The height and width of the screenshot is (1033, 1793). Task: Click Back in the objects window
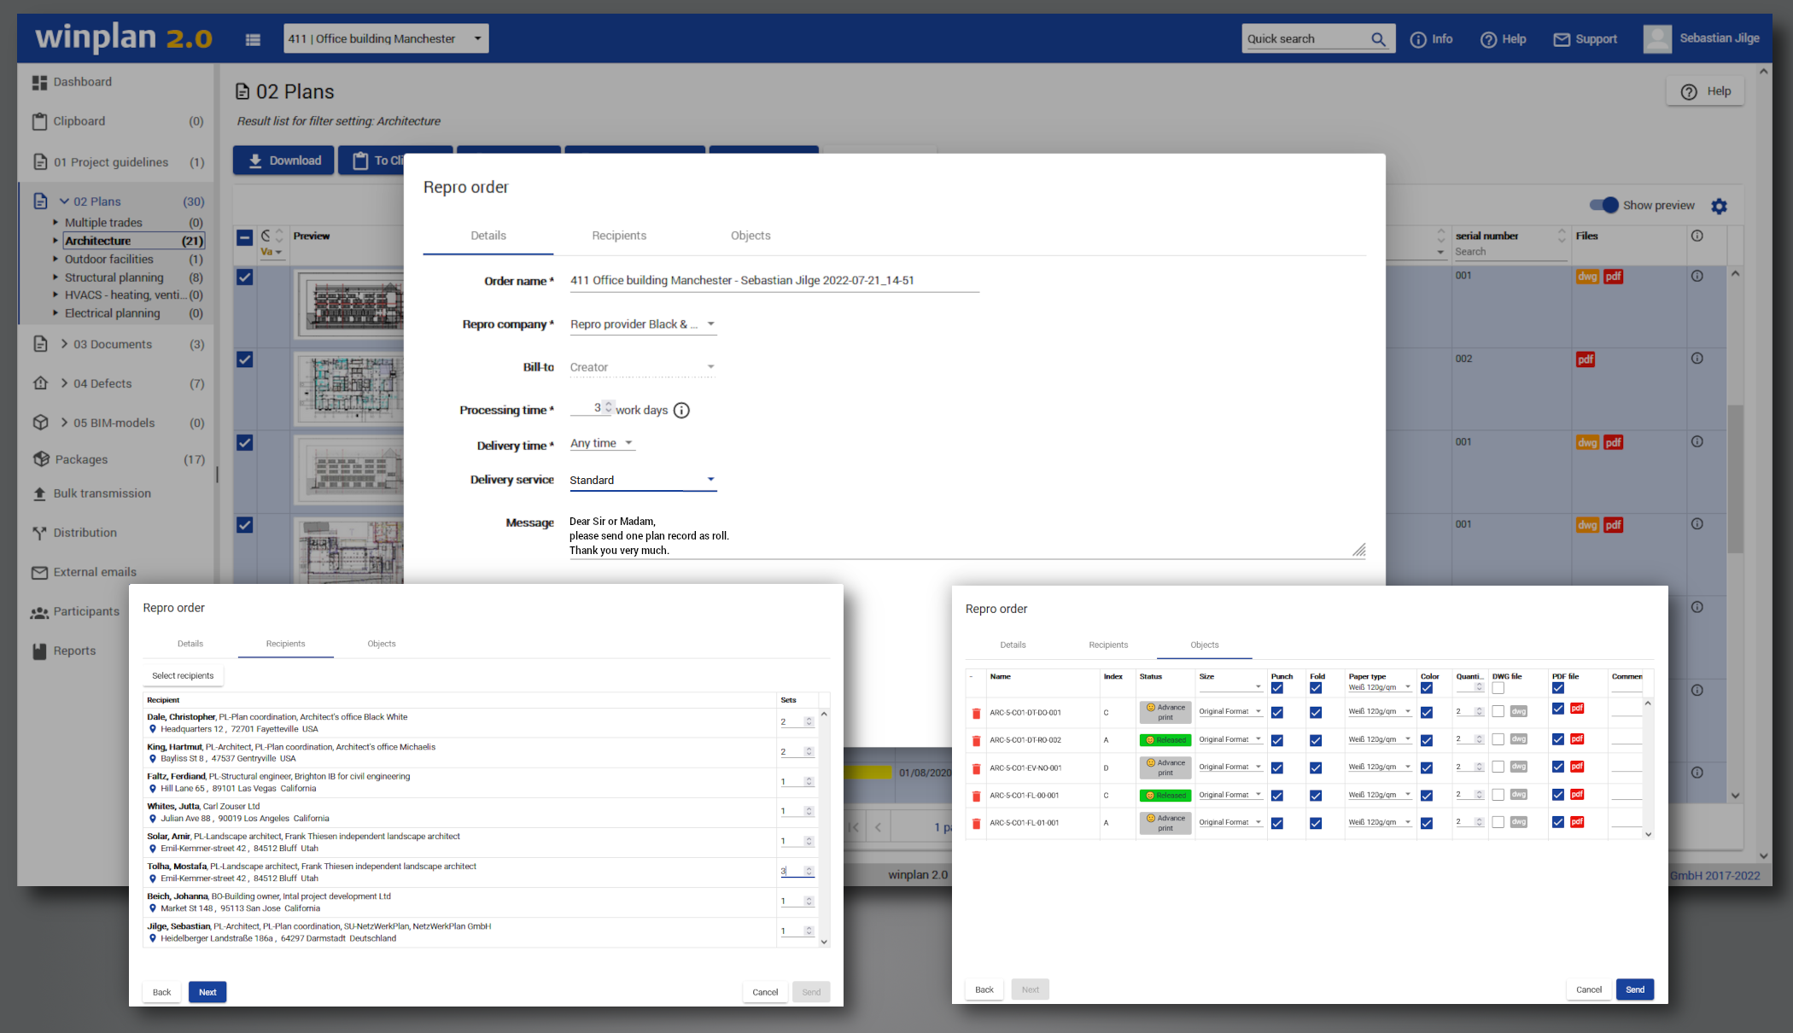click(984, 989)
